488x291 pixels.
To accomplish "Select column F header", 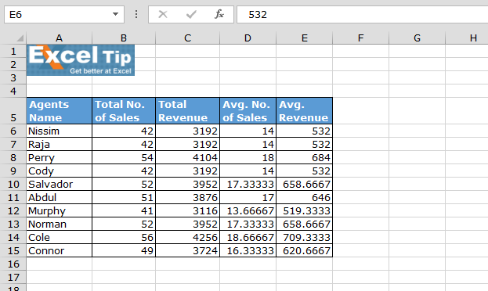I will coord(360,38).
